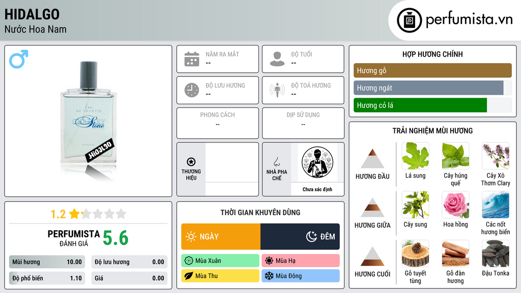Click the Mùi hương 10.00 score bar

pyautogui.click(x=47, y=262)
